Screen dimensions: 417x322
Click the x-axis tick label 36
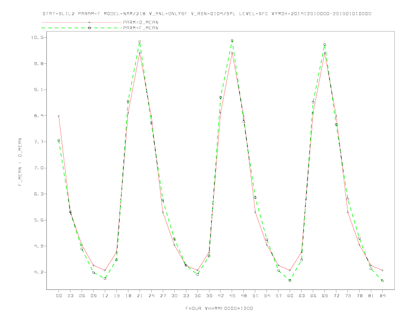pyautogui.click(x=197, y=296)
